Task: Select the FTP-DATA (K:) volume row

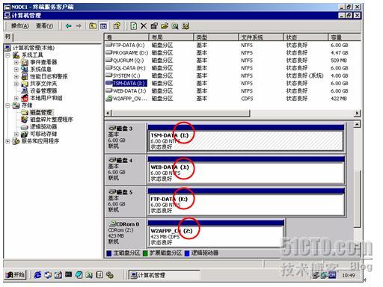Action: pyautogui.click(x=233, y=46)
